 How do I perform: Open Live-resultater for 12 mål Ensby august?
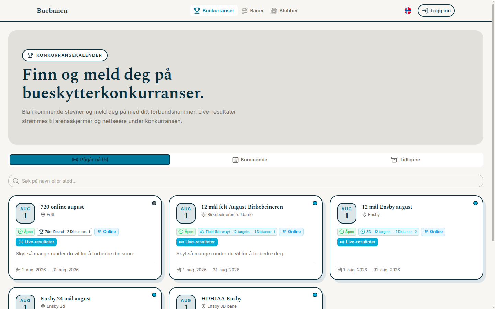pyautogui.click(x=357, y=242)
